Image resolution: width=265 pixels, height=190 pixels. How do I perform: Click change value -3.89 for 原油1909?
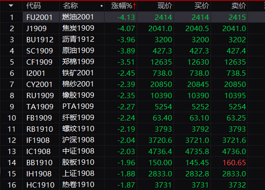(x=126, y=51)
